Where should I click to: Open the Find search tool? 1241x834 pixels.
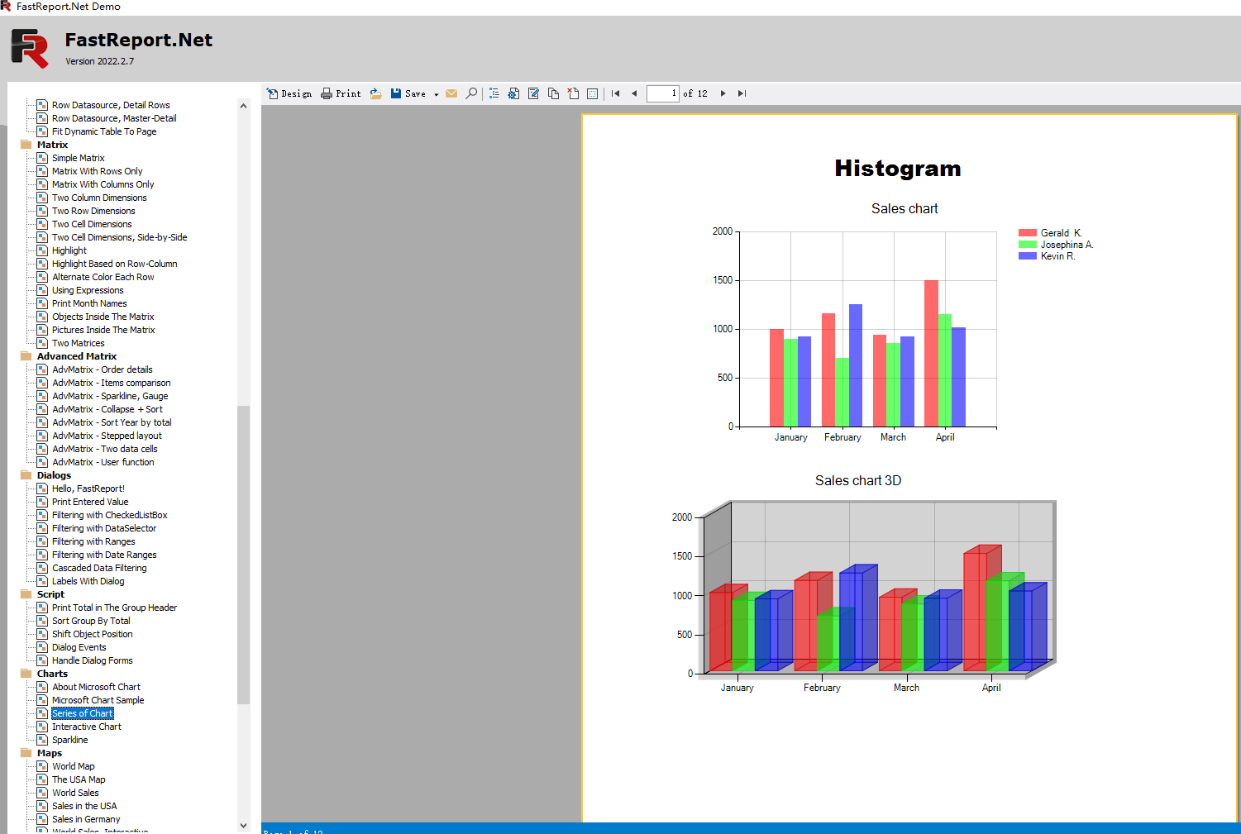(x=471, y=93)
